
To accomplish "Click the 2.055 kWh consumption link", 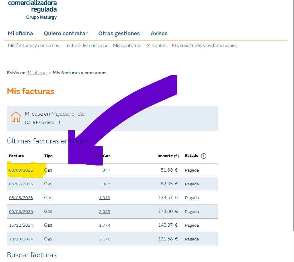I will 105,212.
